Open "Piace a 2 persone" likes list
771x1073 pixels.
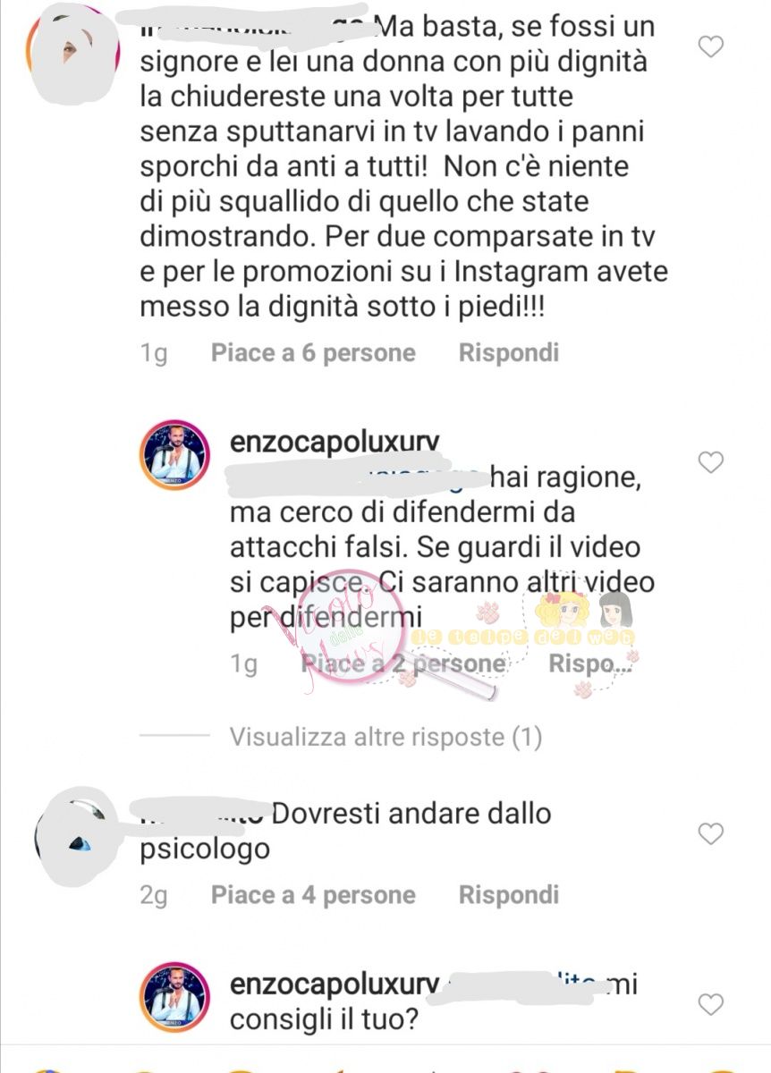(403, 663)
